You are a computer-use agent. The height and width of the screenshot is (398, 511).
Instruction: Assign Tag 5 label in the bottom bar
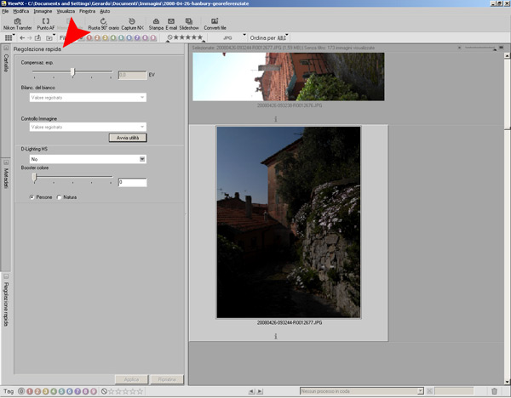[61, 391]
